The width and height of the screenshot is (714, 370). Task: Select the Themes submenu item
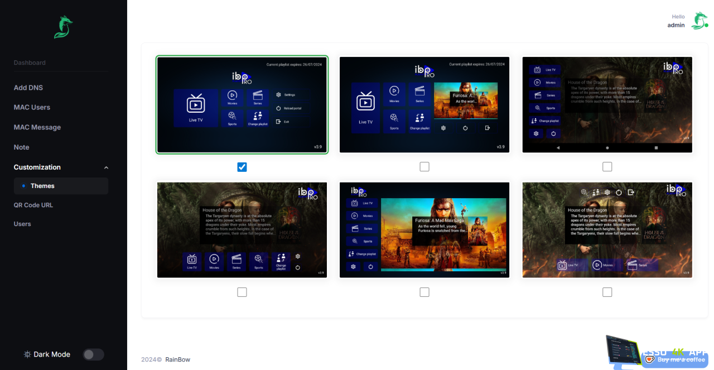[42, 186]
